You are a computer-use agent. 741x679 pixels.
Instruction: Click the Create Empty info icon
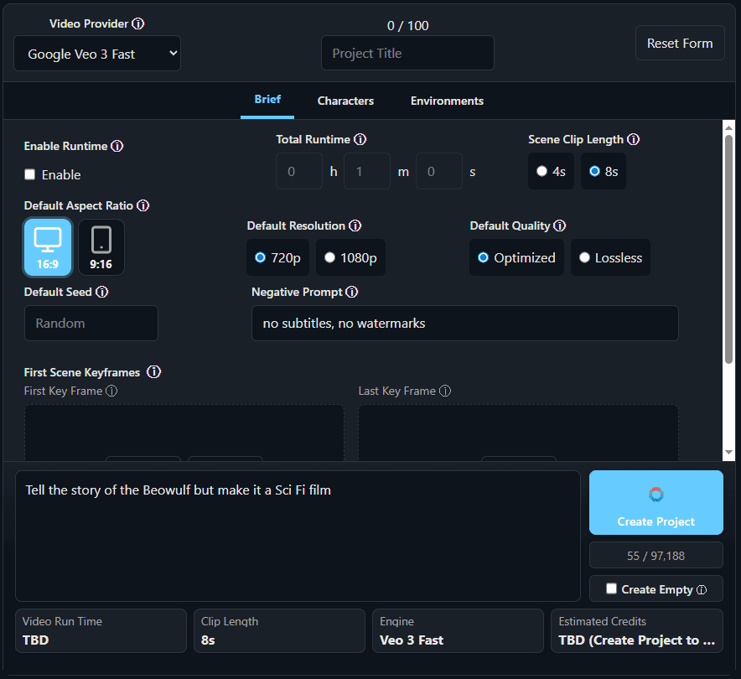pyautogui.click(x=701, y=588)
